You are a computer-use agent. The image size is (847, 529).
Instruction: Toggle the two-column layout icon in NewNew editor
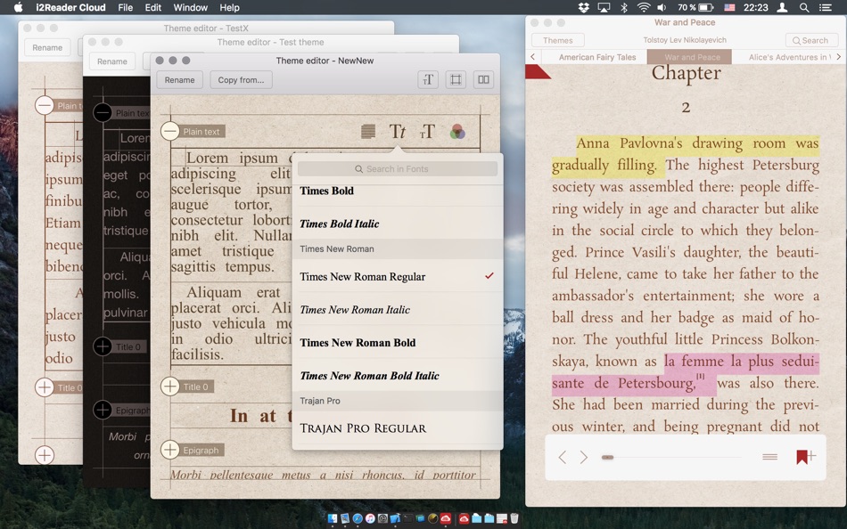(483, 80)
